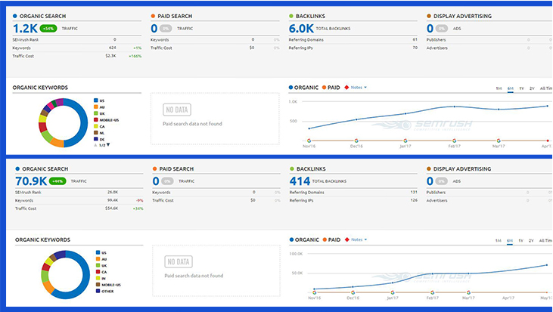
Task: Toggle the ORGANIC series in the upper chart legend
Action: 305,88
